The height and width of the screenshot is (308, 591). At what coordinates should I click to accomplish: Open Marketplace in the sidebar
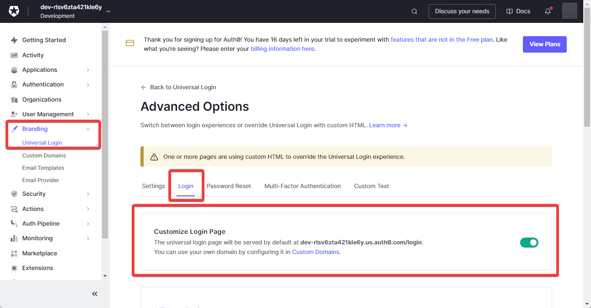coord(40,254)
